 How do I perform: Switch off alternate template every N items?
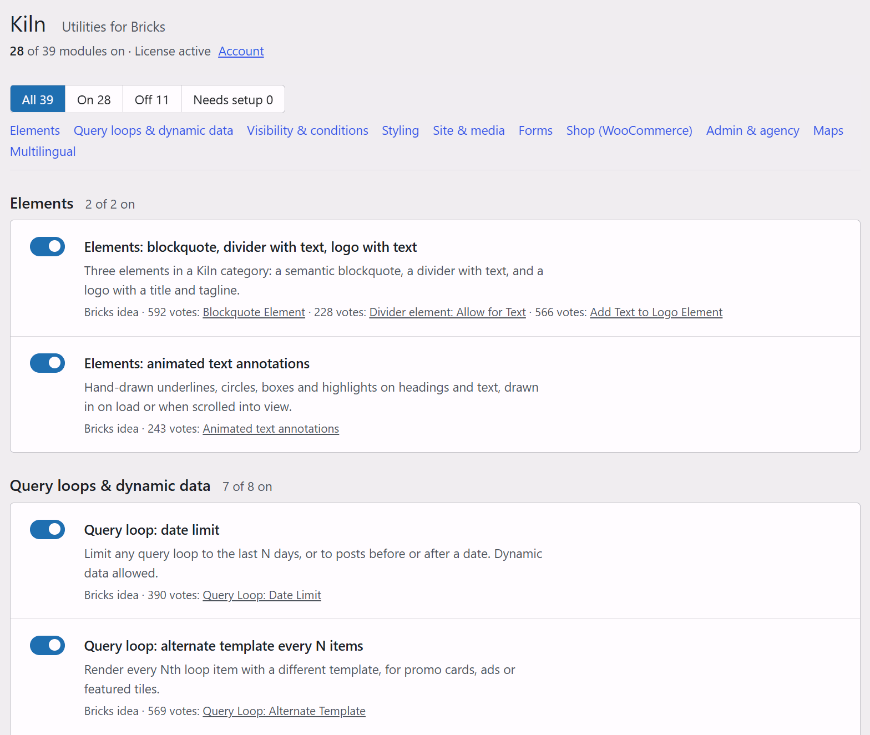coord(47,645)
